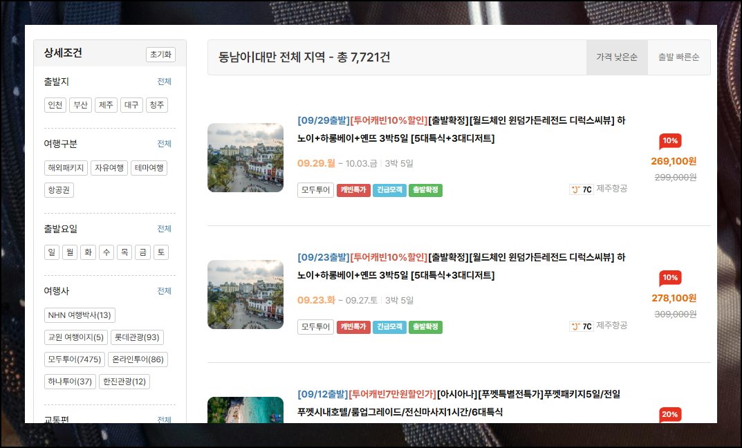Filter by 한진관광(12) agency
This screenshot has height=448, width=742.
coord(124,382)
